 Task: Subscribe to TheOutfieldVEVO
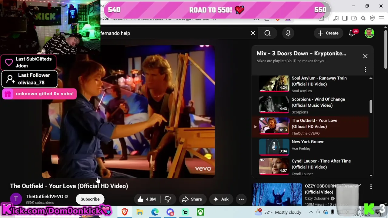click(90, 199)
